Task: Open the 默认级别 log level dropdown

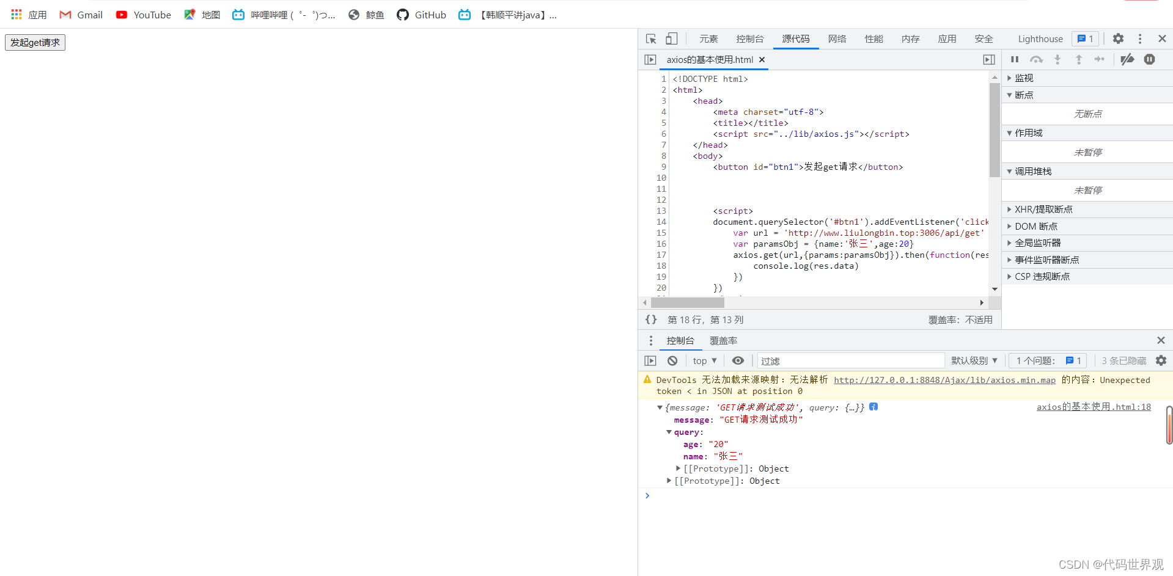Action: 974,360
